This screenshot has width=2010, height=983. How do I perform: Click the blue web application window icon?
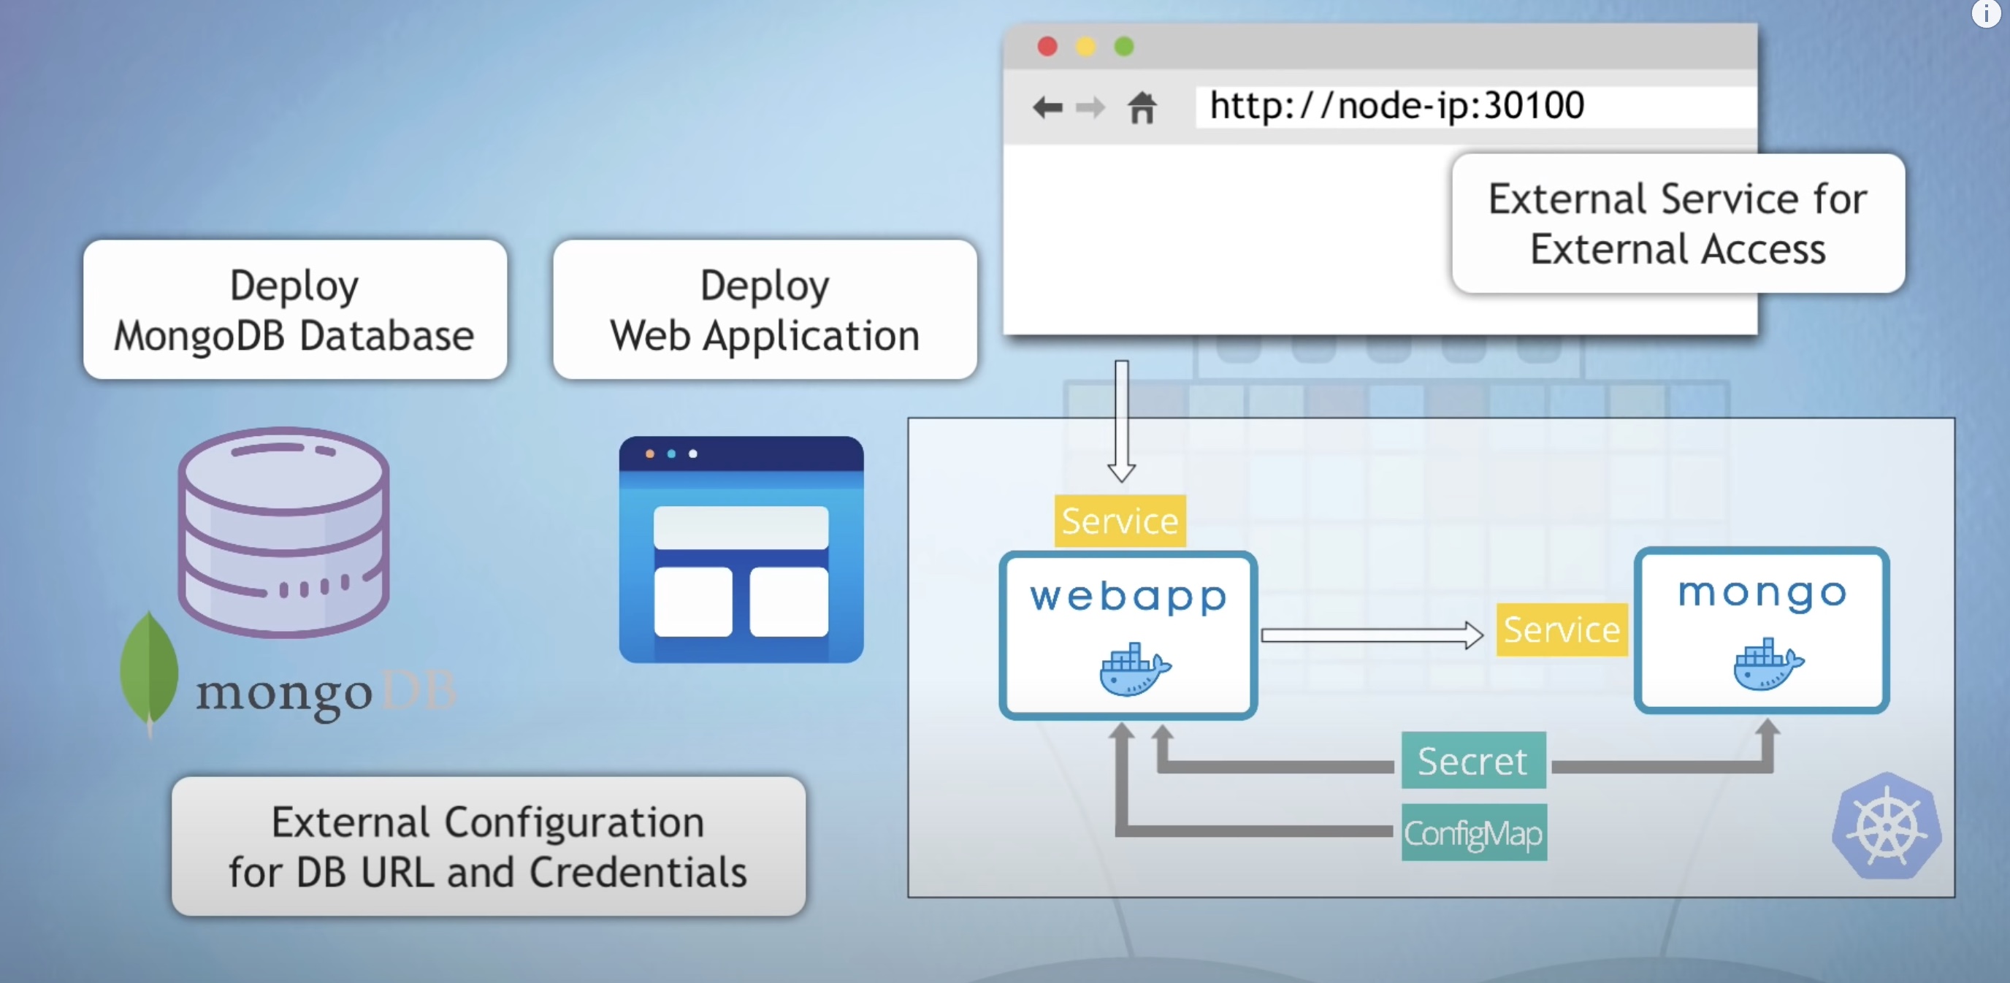[x=741, y=549]
